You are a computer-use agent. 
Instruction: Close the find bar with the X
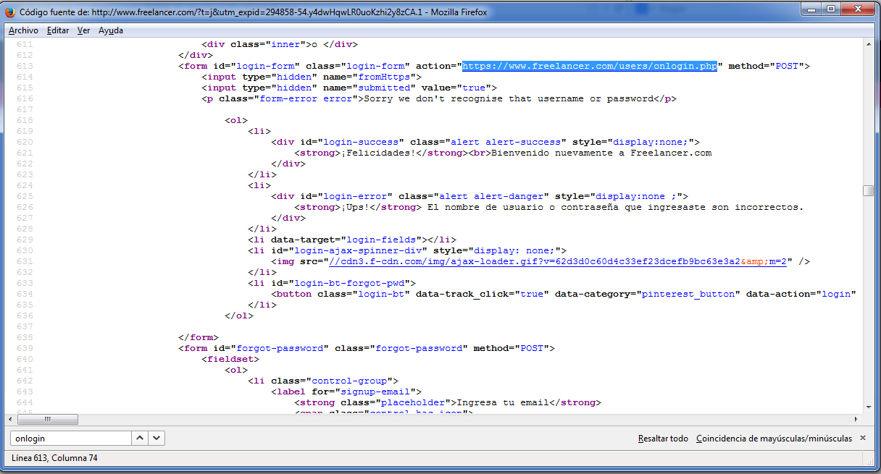pyautogui.click(x=862, y=438)
